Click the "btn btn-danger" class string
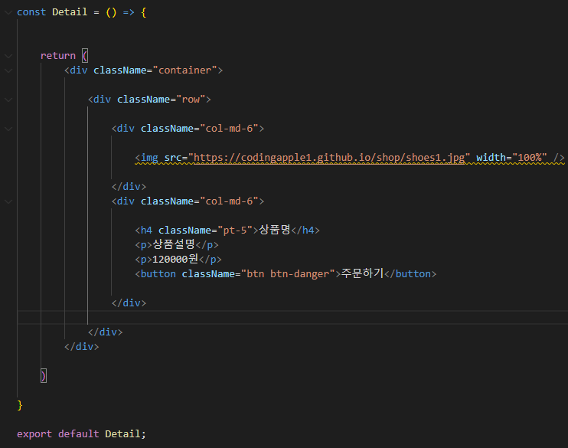This screenshot has height=448, width=568. click(288, 273)
